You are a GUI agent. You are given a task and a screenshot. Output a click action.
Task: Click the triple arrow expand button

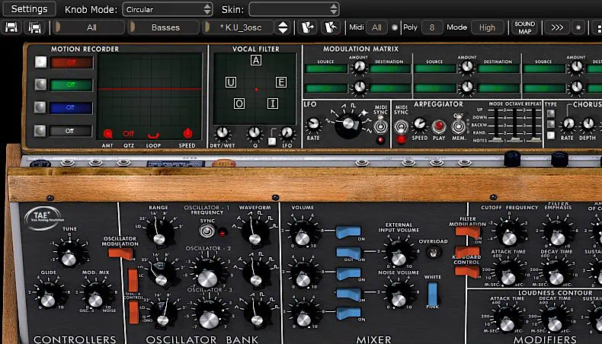tap(557, 27)
